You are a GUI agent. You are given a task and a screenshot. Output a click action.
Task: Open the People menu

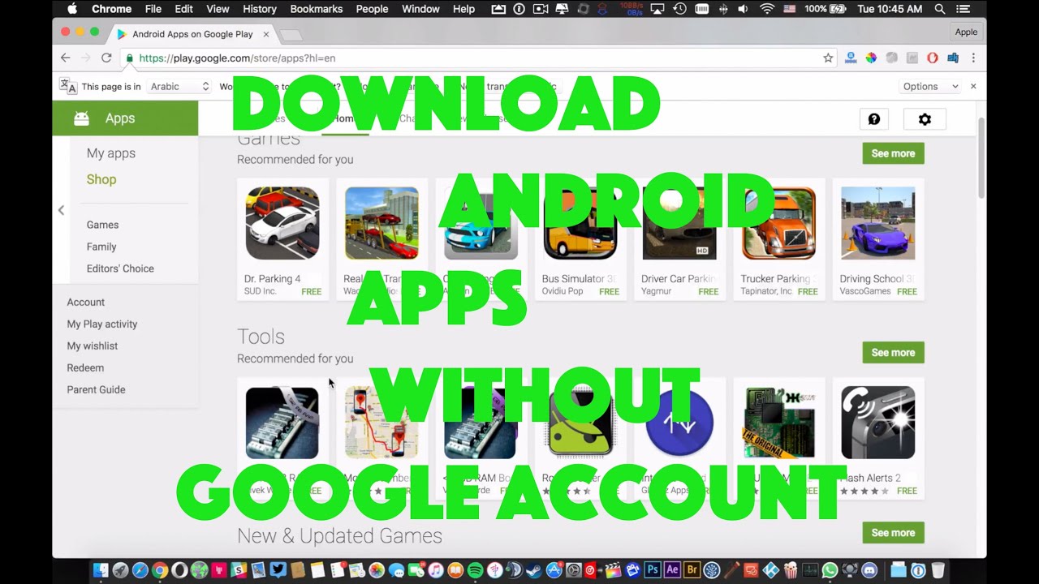(x=372, y=9)
